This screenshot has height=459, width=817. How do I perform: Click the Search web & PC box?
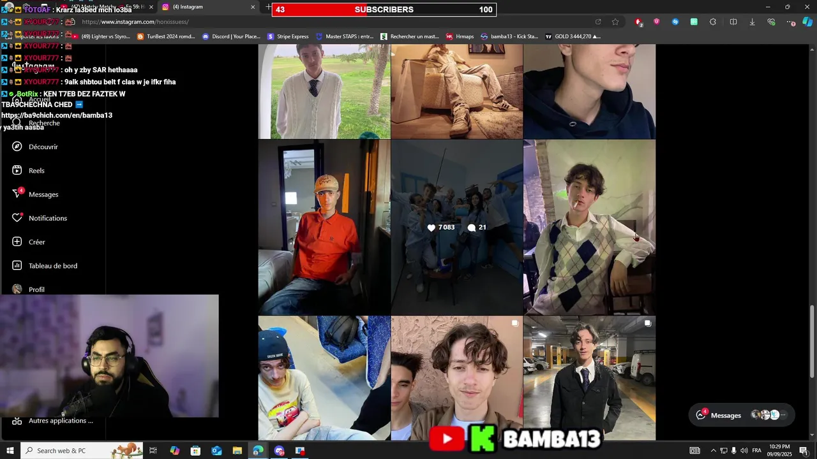(x=82, y=451)
